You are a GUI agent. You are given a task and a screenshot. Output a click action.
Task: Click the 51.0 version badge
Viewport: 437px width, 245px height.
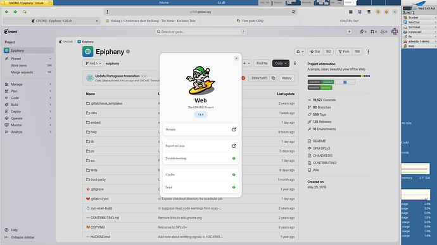click(201, 114)
